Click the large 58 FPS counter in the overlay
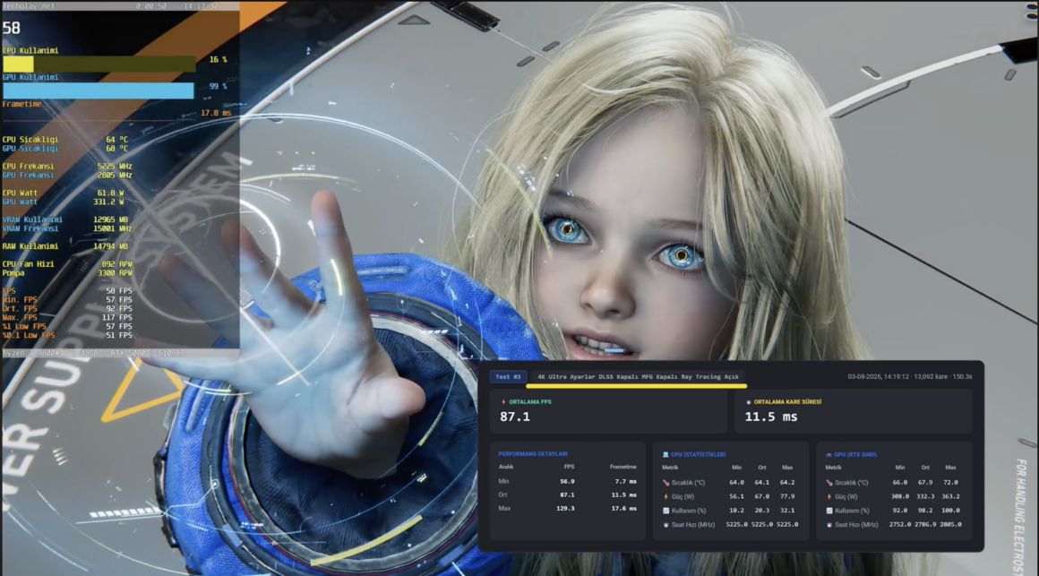 [x=12, y=28]
